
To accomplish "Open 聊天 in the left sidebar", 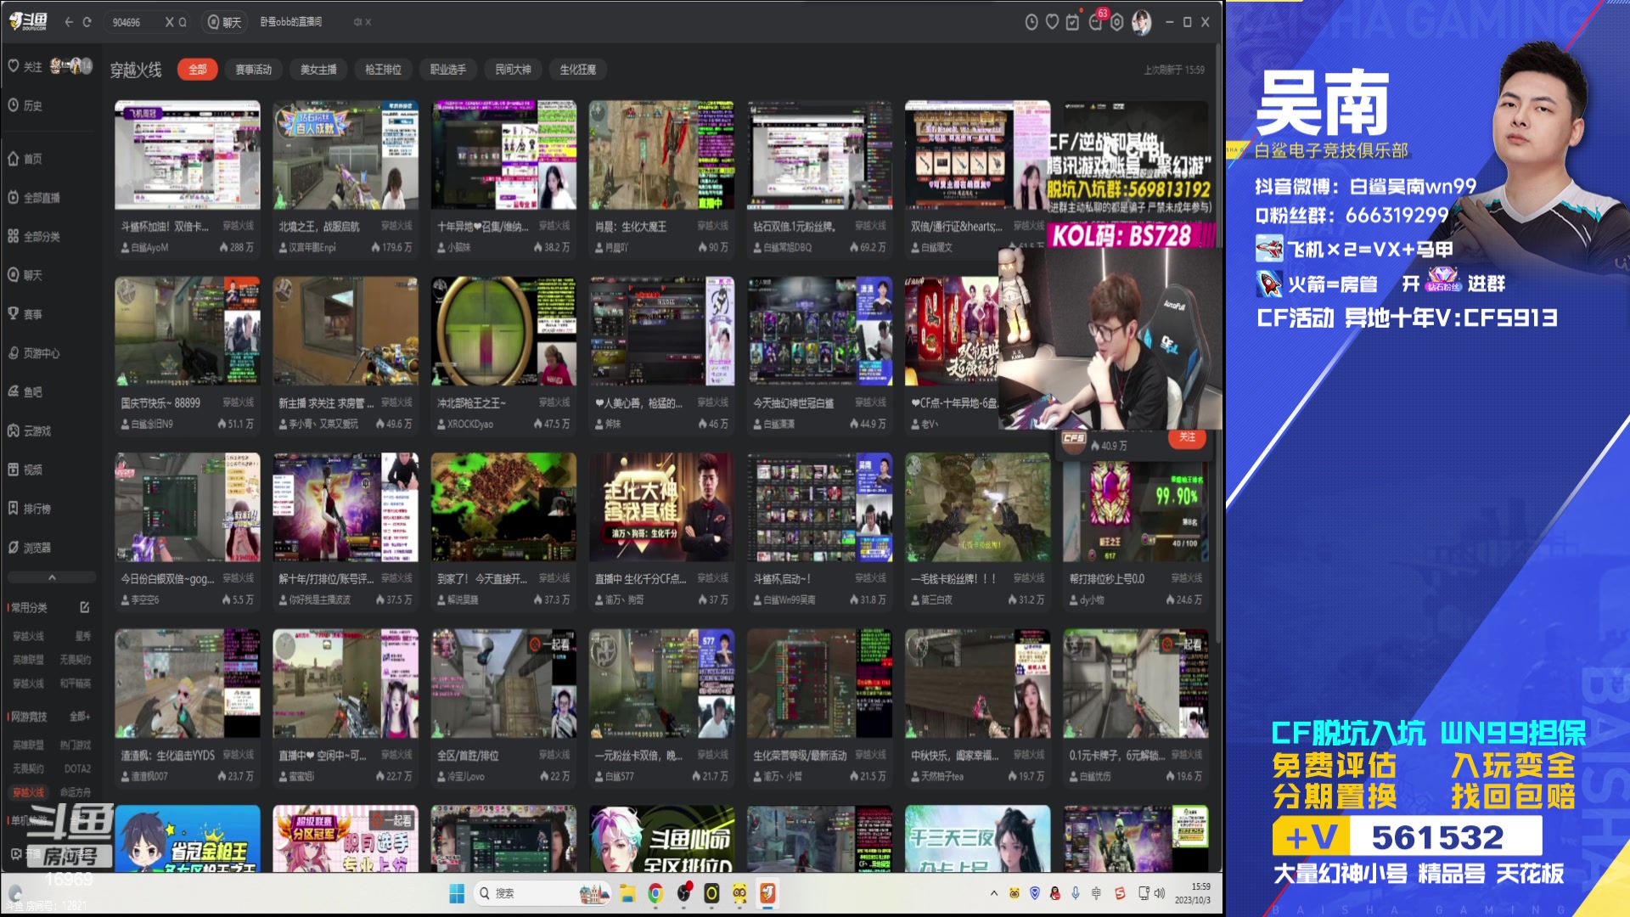I will click(x=25, y=275).
